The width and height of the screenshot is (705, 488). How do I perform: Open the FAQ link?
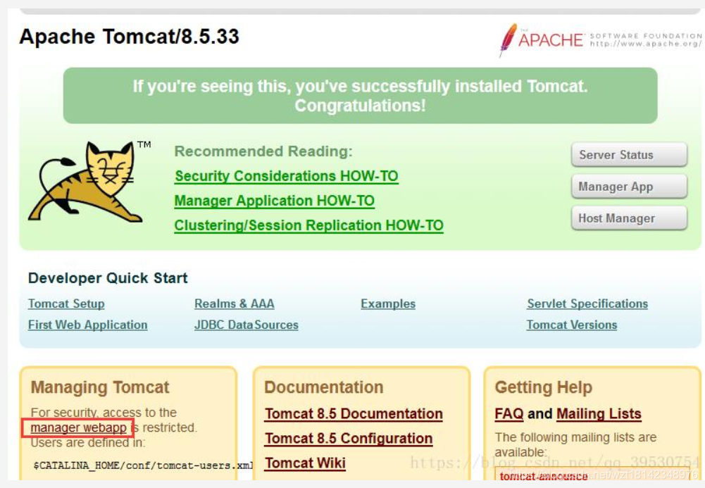(509, 414)
